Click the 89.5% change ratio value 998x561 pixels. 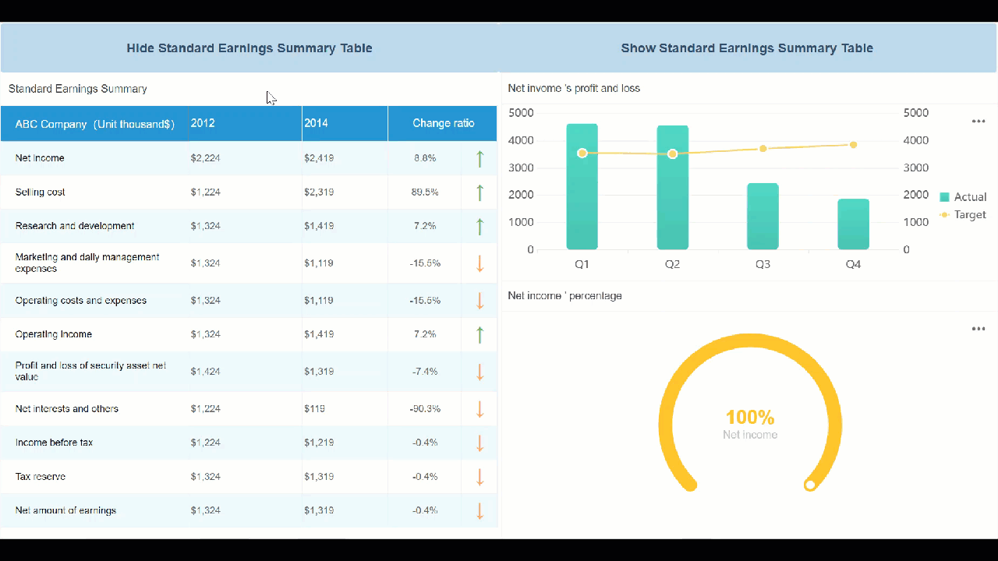(x=425, y=192)
